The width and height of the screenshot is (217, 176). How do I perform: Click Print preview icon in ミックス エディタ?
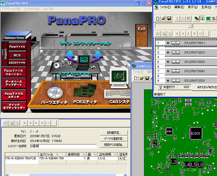pyautogui.click(x=169, y=34)
